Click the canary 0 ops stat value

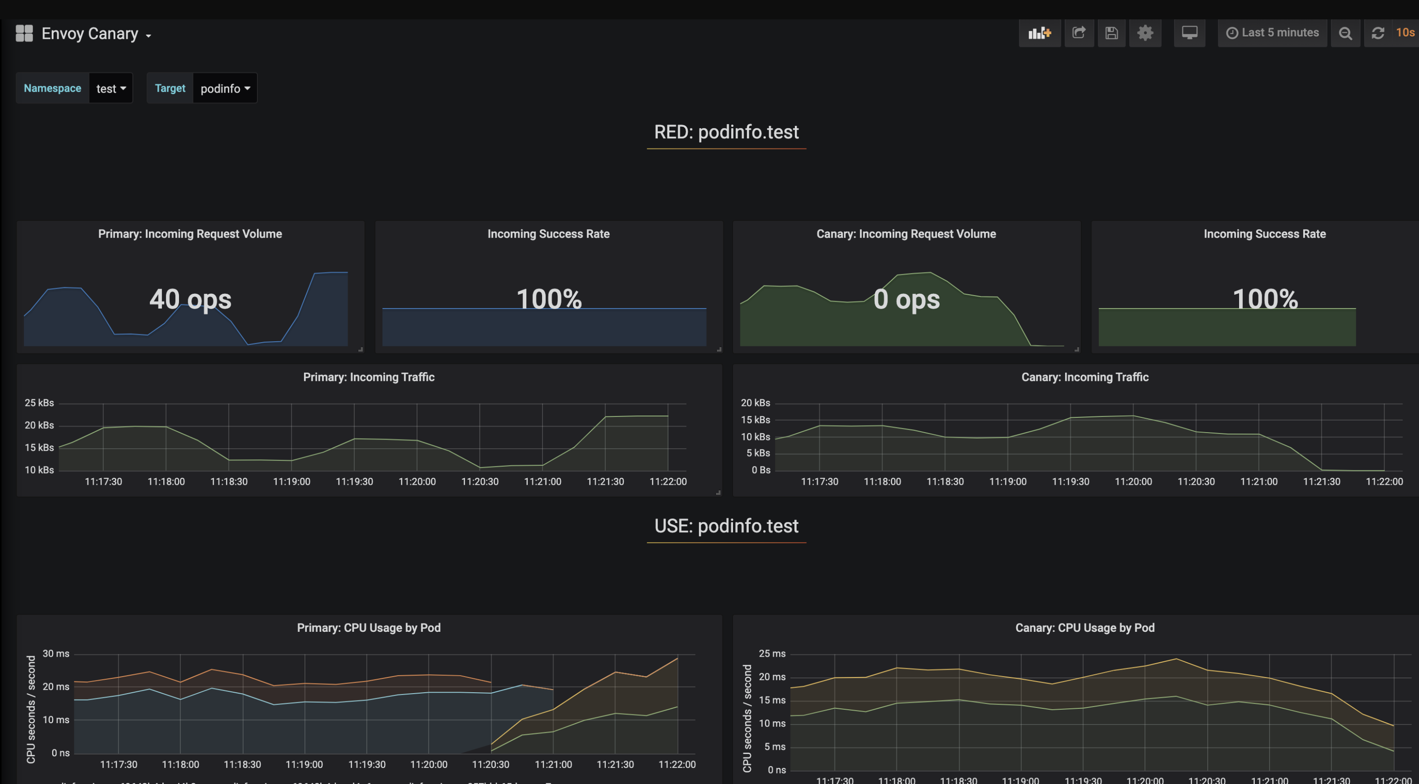[906, 299]
